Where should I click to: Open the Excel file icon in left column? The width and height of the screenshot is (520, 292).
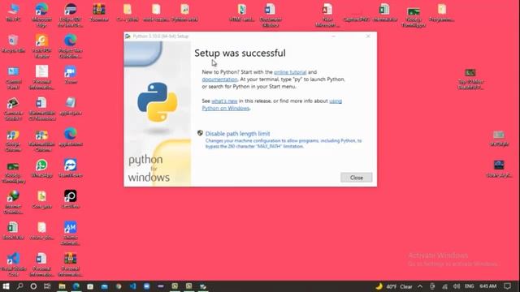[13, 230]
